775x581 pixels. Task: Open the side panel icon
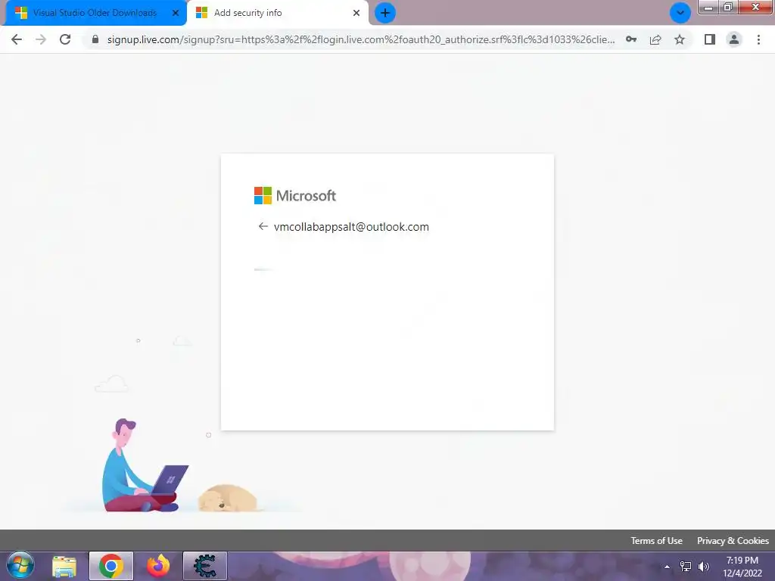click(x=710, y=39)
